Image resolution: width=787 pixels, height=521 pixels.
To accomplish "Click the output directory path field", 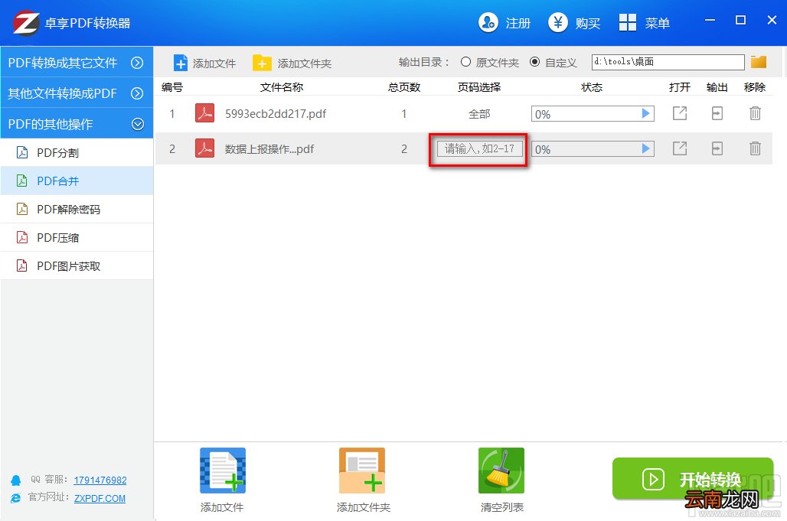I will [x=668, y=62].
